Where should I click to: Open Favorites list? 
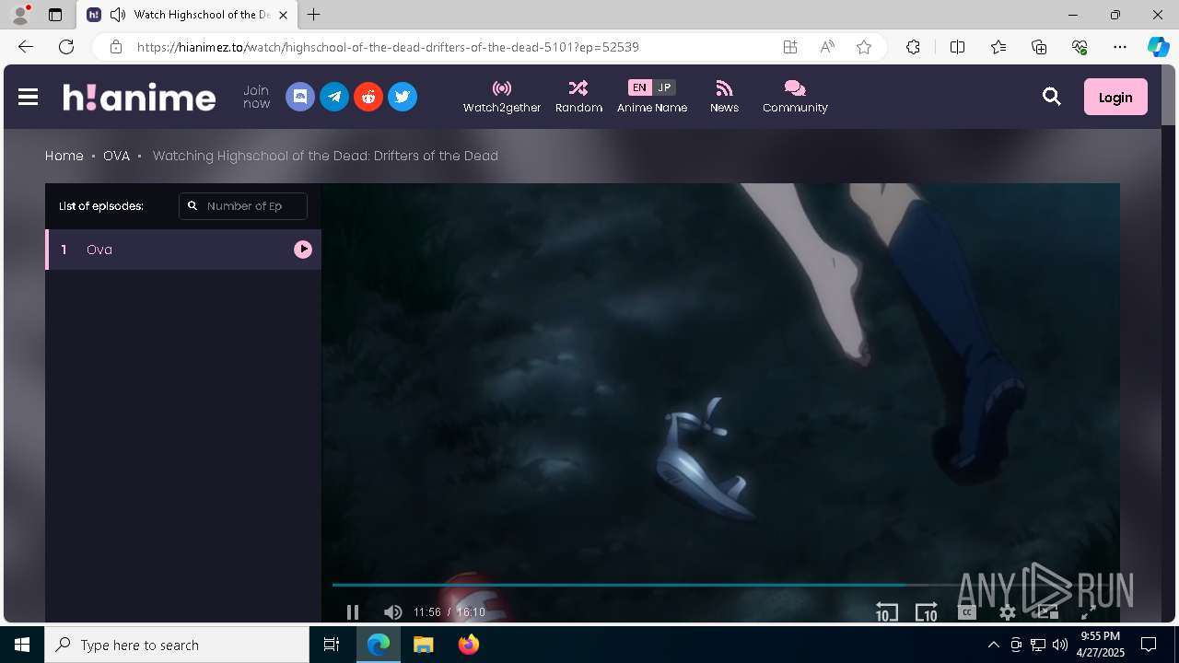point(998,47)
